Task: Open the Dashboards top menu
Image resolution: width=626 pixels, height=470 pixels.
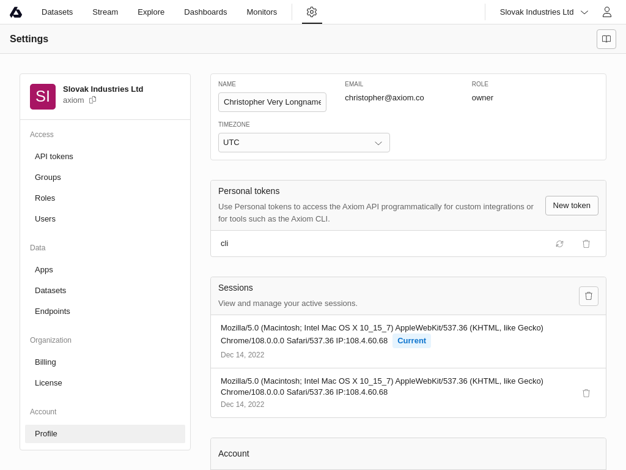Action: [x=205, y=12]
